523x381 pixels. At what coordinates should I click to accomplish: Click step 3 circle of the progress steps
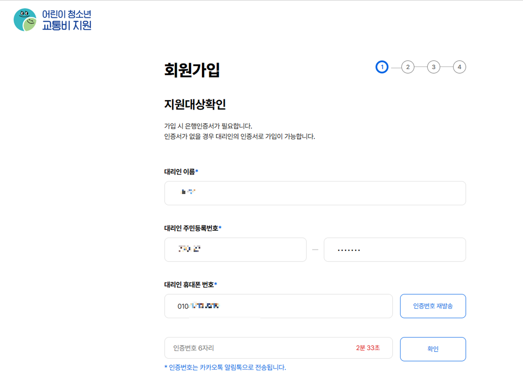(x=434, y=67)
